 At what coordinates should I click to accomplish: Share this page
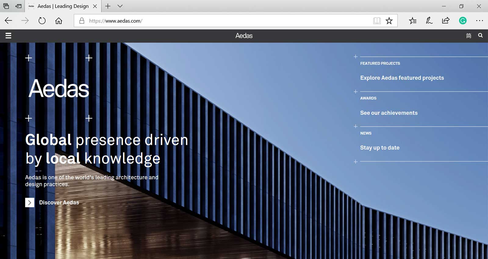446,21
